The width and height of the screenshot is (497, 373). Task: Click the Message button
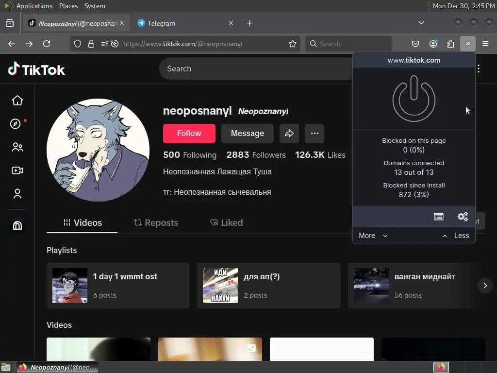tap(247, 134)
